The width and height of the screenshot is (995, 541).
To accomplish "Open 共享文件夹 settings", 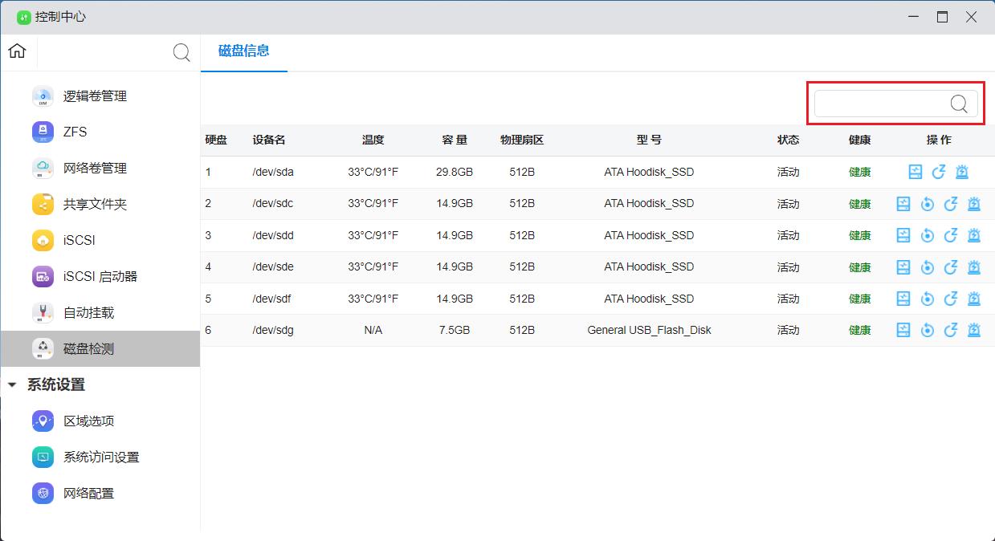I will (x=95, y=205).
